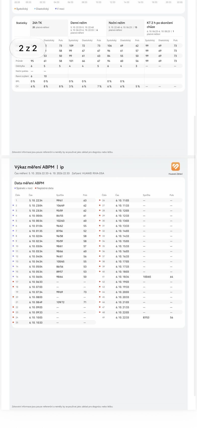The image size is (197, 428).
Task: Click the red invalid marker of row 26
Action: (x=100, y=200)
